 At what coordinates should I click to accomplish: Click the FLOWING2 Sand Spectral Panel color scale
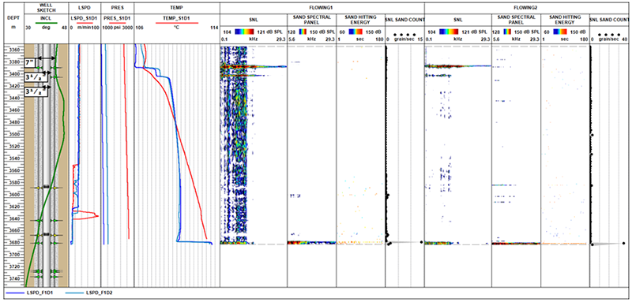coord(506,31)
